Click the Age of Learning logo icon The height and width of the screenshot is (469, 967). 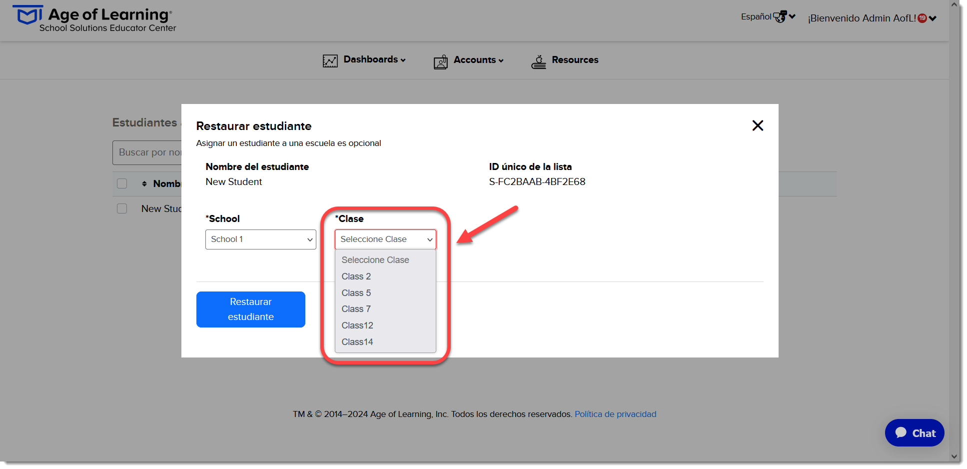coord(27,15)
